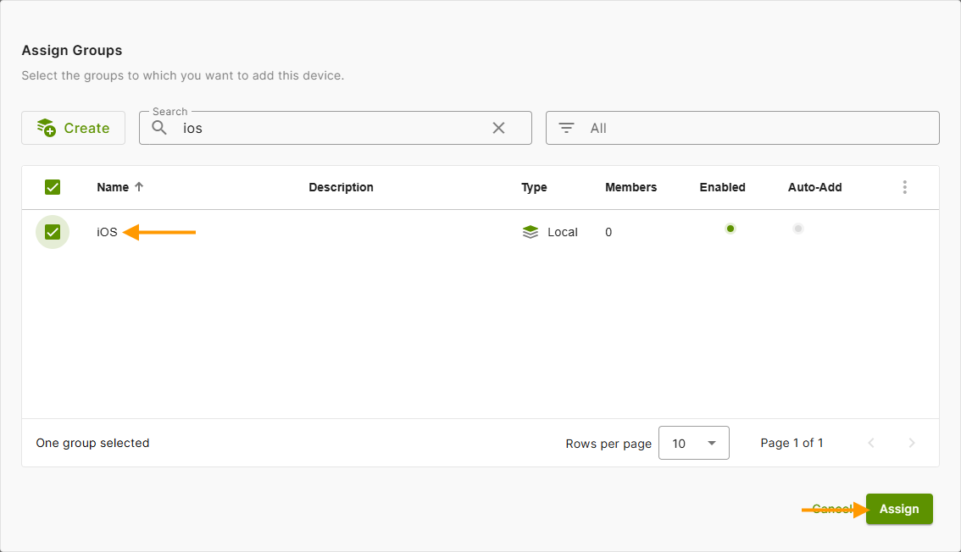Viewport: 961px width, 552px height.
Task: Click the Local group type layers icon
Action: click(x=530, y=231)
